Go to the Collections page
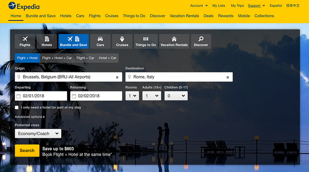Viewport: 309px width, 172px height. [x=264, y=16]
